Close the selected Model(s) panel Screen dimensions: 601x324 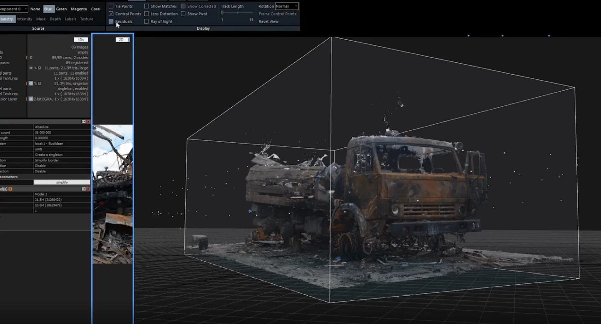point(88,189)
